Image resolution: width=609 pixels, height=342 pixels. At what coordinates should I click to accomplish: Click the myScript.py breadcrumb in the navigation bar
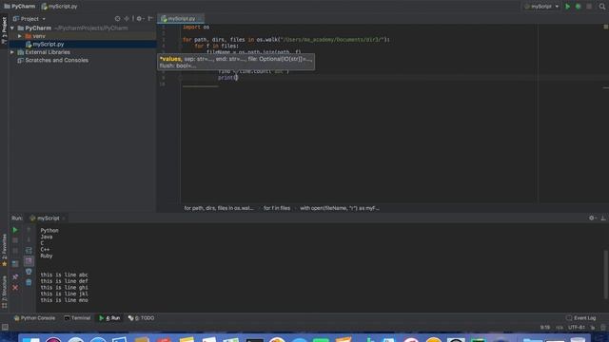click(x=59, y=7)
